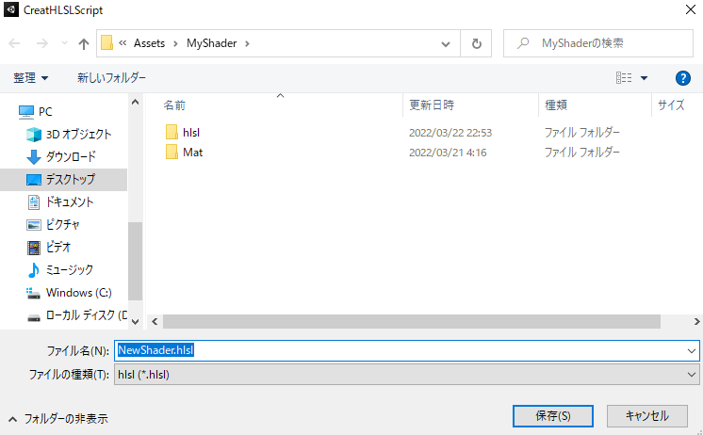Screen dimensions: 703x435
Task: Click the sidebar vertical scrollbar thumb
Action: pos(135,261)
